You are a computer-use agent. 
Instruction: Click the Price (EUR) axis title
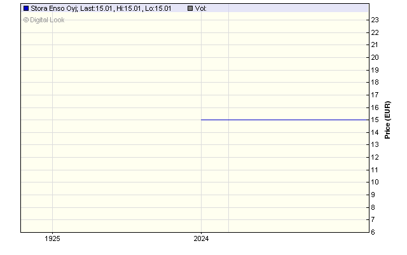pos(387,120)
